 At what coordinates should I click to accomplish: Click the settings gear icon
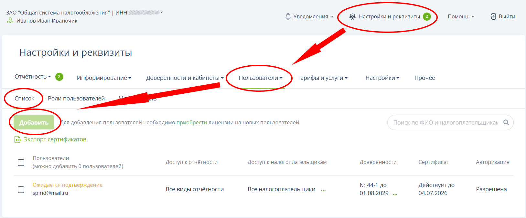pyautogui.click(x=352, y=17)
